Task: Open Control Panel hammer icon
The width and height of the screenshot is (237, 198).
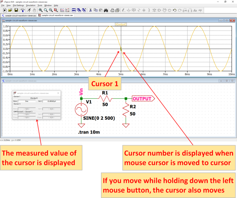Action: (x=23, y=10)
